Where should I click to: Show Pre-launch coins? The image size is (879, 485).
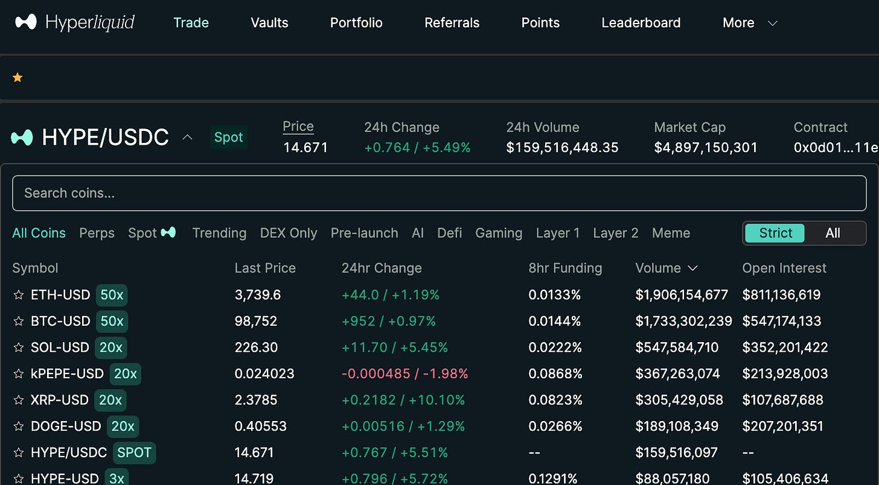tap(365, 233)
